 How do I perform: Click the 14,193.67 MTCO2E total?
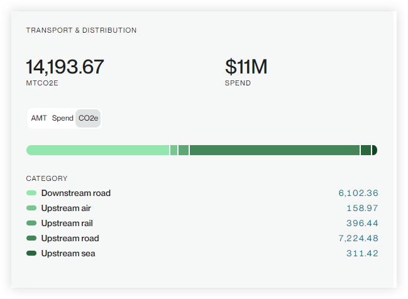pyautogui.click(x=65, y=67)
